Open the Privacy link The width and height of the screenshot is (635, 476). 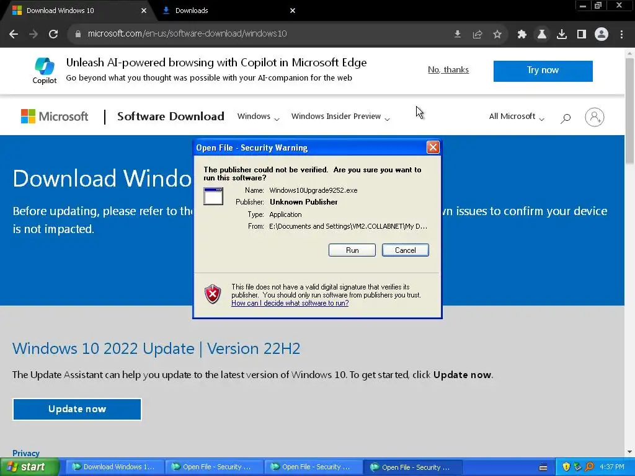26,453
